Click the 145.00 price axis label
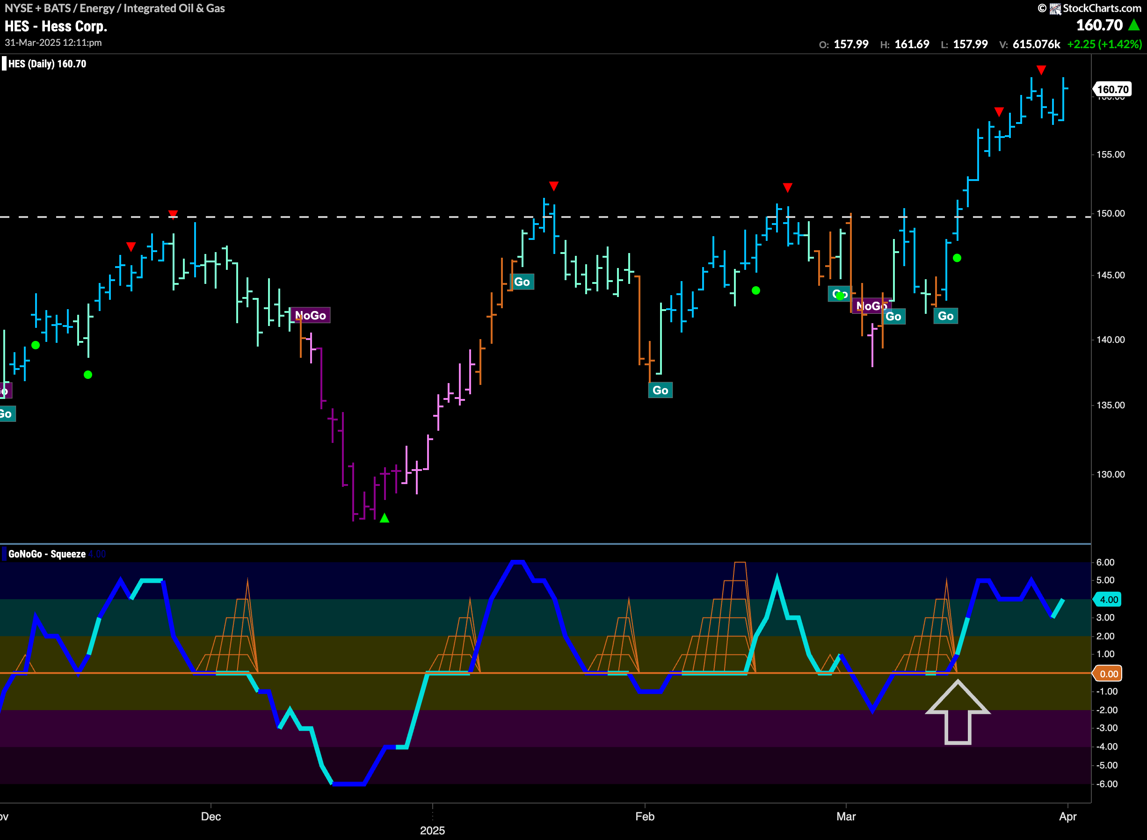The height and width of the screenshot is (840, 1147). coord(1111,275)
